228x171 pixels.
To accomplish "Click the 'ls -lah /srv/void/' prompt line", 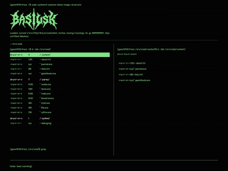I will click(x=30, y=49).
